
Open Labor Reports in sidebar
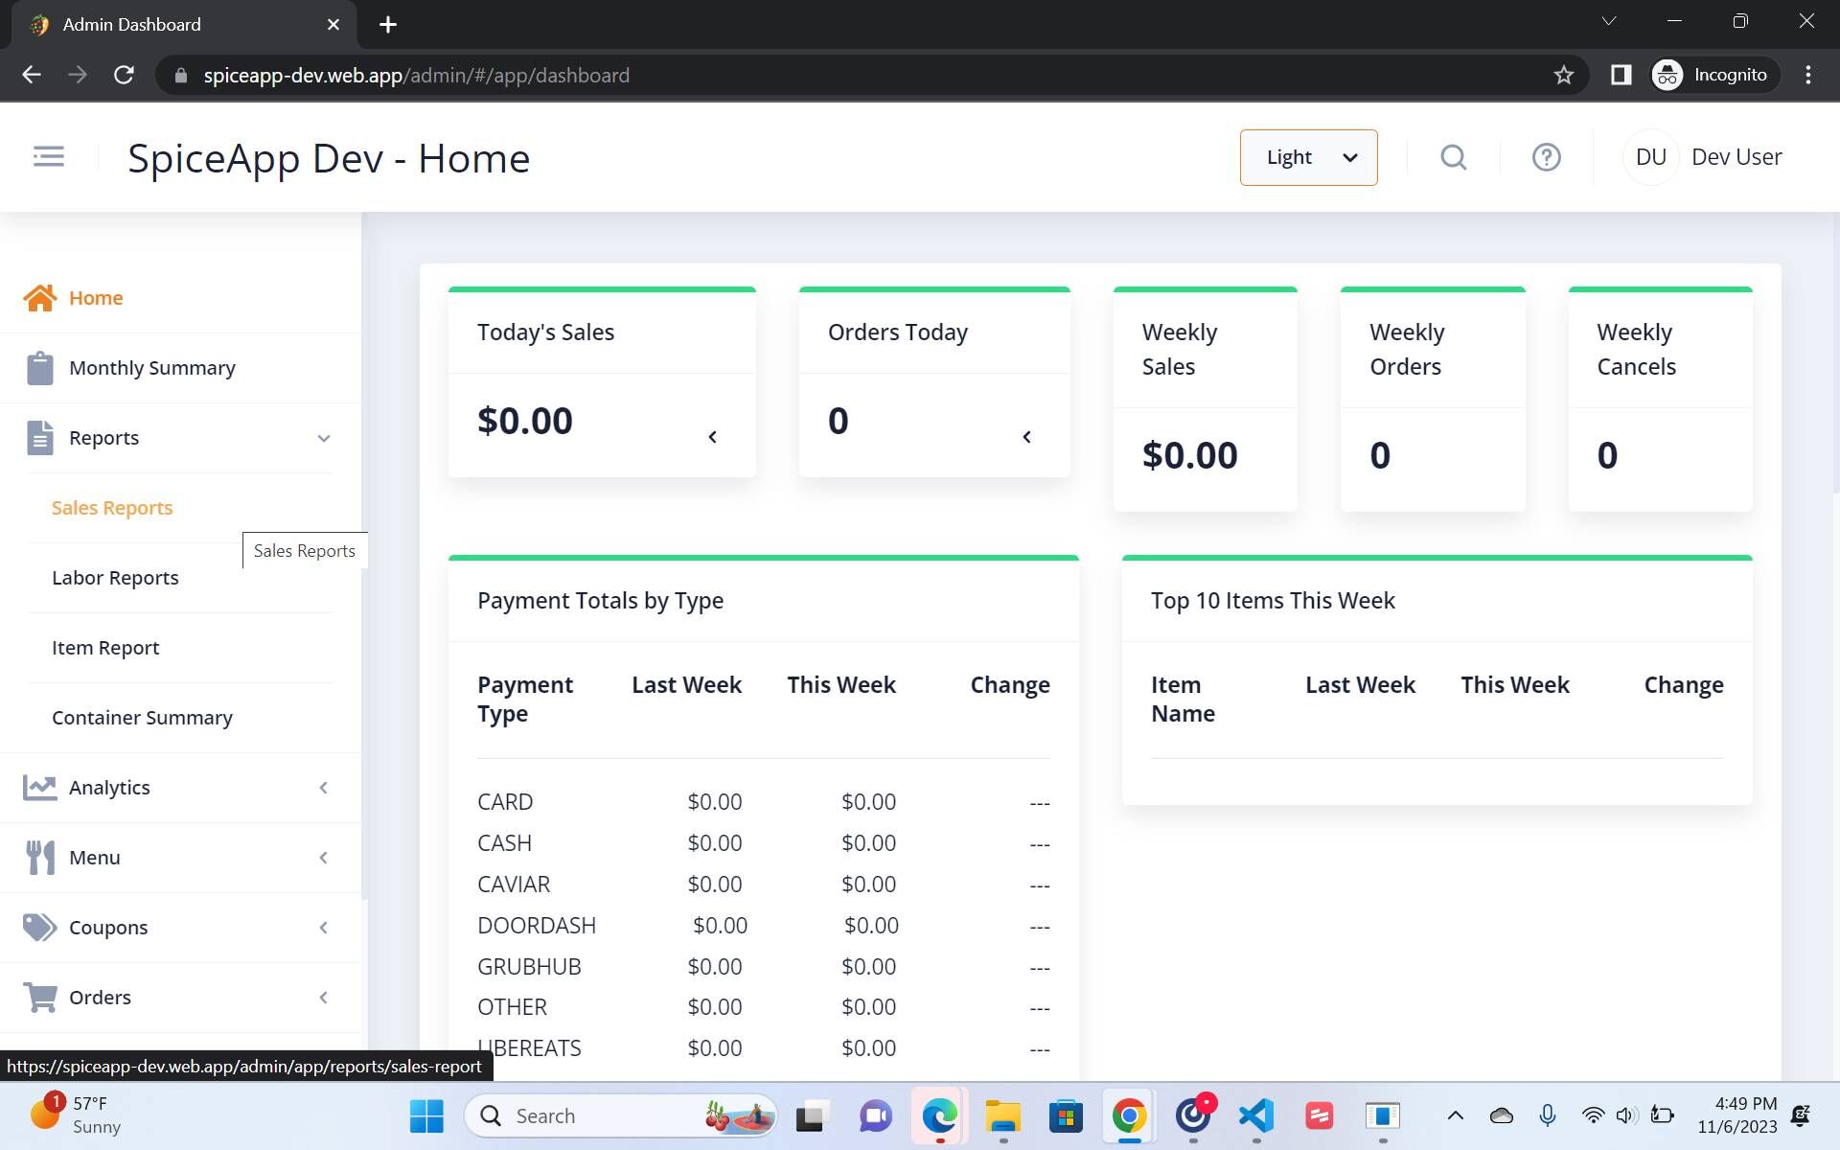115,578
